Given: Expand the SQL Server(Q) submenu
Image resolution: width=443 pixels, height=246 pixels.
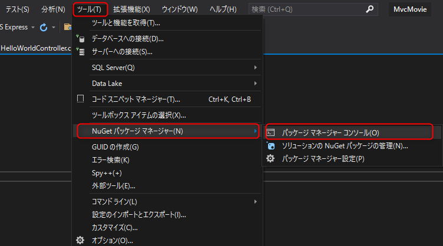Looking at the screenshot, I should (x=167, y=68).
